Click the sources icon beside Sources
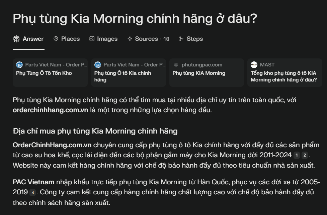Screen dimensions: 327x215 [x=130, y=38]
